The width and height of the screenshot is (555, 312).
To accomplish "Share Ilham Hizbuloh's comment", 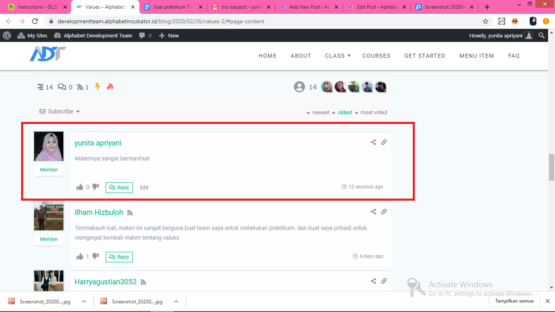I will (373, 211).
